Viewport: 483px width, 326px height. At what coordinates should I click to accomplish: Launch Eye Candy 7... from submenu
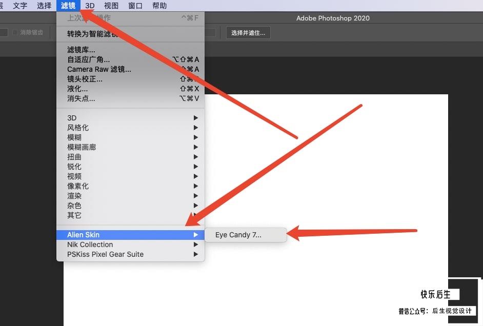pyautogui.click(x=246, y=235)
